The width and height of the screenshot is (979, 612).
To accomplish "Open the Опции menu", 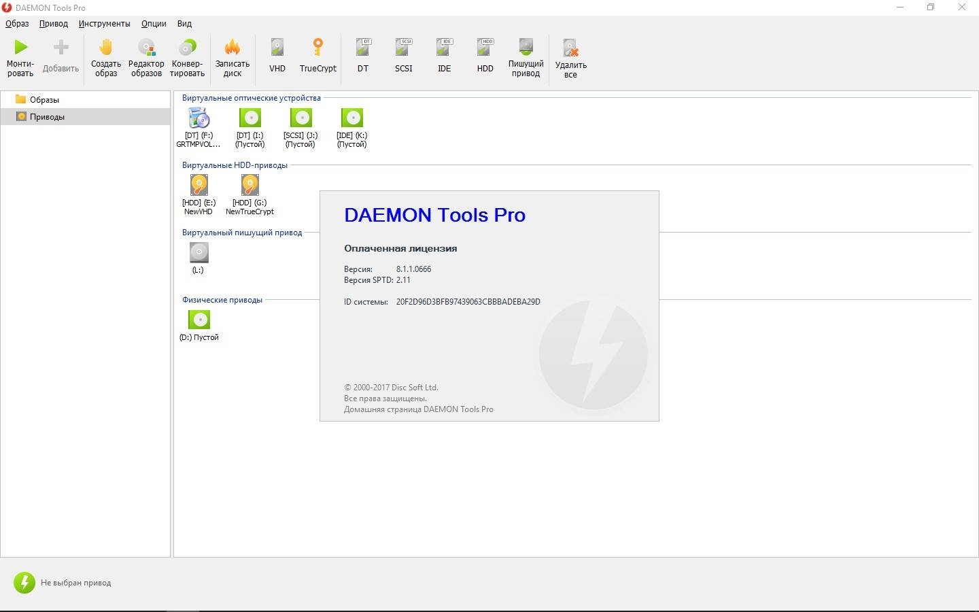I will point(154,24).
